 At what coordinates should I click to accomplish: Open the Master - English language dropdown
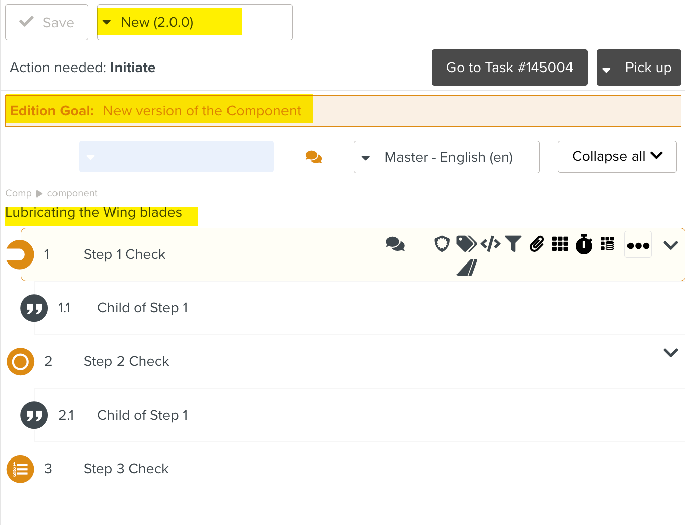366,157
